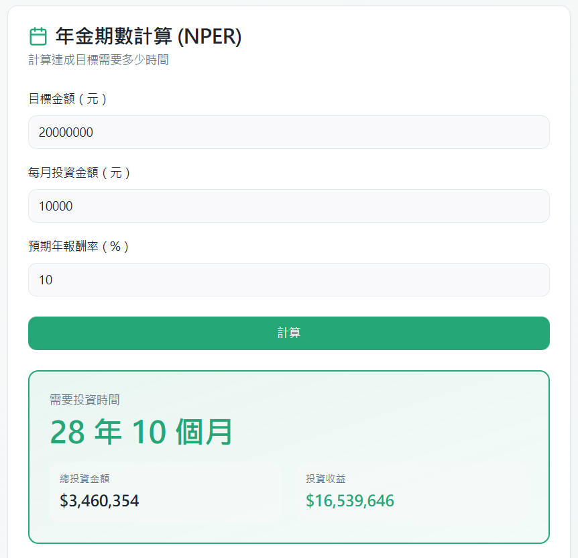Click the $3,460,354 total investment amount
578x558 pixels.
tap(97, 500)
